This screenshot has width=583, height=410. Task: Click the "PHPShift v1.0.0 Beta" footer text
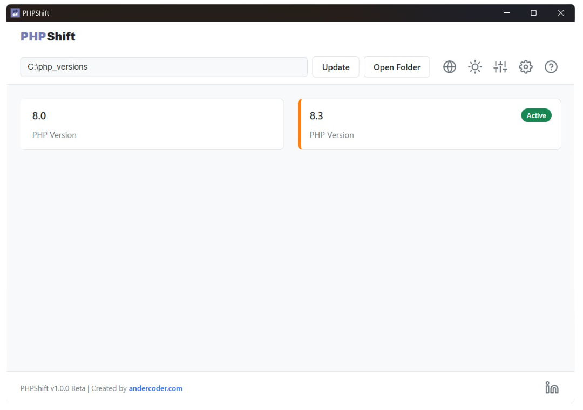53,388
